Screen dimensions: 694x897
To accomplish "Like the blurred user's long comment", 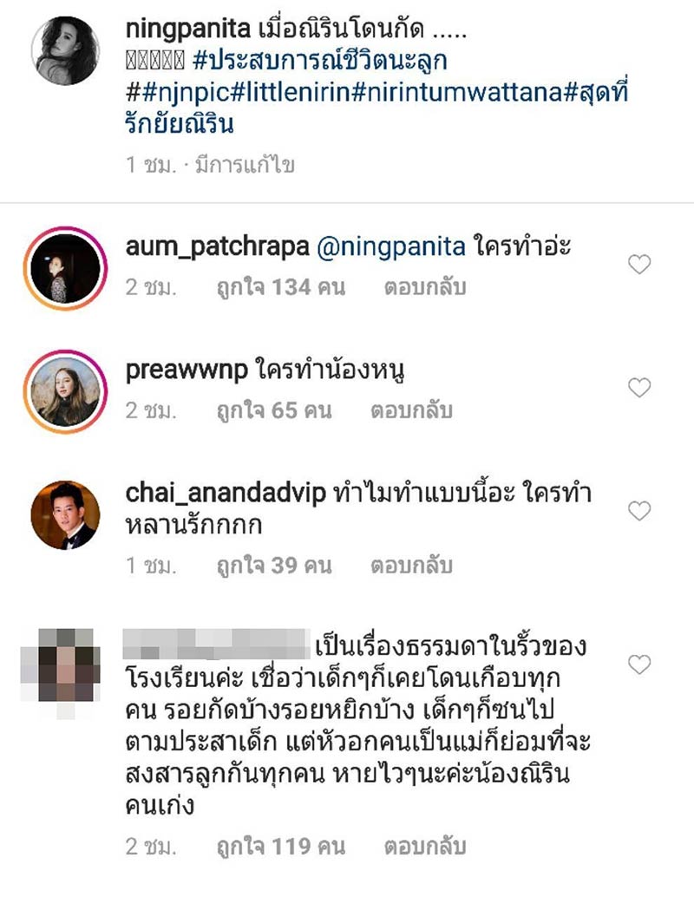I will [x=639, y=665].
